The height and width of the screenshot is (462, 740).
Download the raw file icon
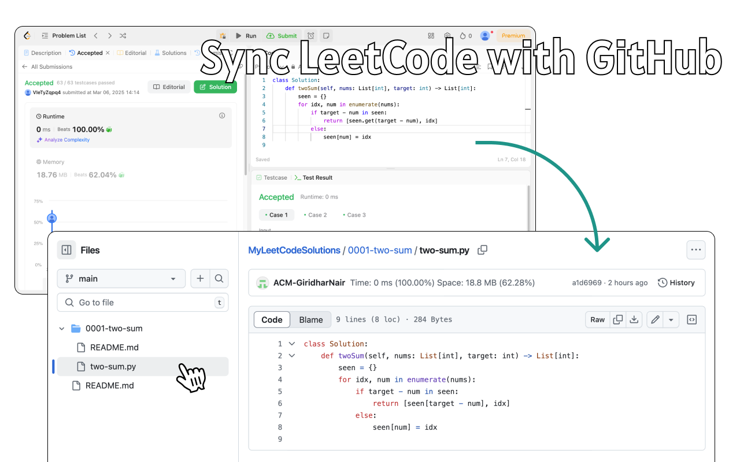click(x=634, y=319)
